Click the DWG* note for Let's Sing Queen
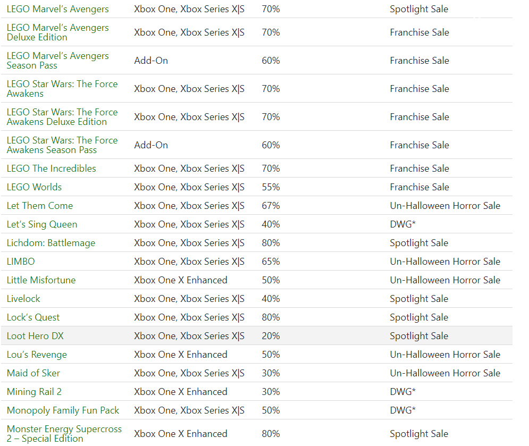Screen dimensions: 529x446 tap(403, 224)
